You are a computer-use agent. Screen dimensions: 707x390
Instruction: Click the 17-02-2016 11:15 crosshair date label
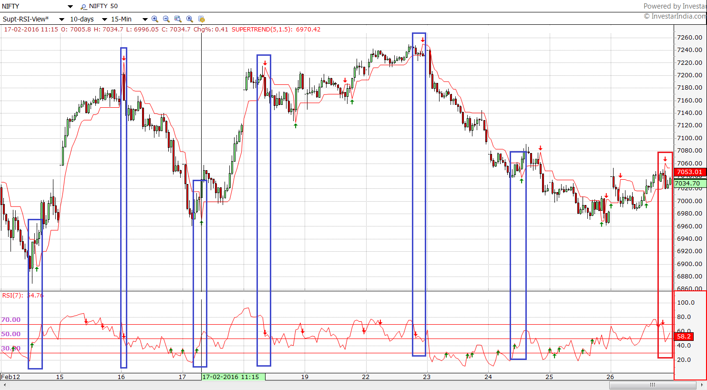pos(233,377)
